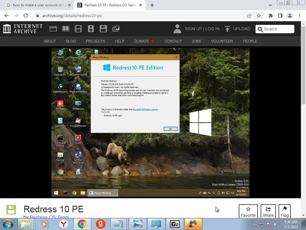The width and height of the screenshot is (306, 230).
Task: Open the PROJECTS menu item
Action: click(95, 41)
